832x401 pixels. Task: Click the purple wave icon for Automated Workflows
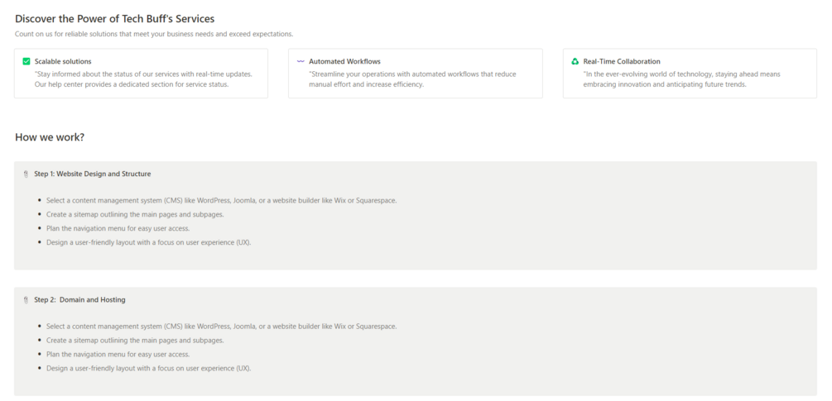pyautogui.click(x=301, y=61)
